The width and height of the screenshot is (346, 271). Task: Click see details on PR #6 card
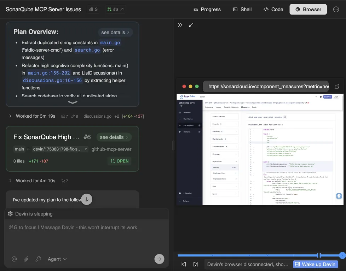[x=114, y=137]
